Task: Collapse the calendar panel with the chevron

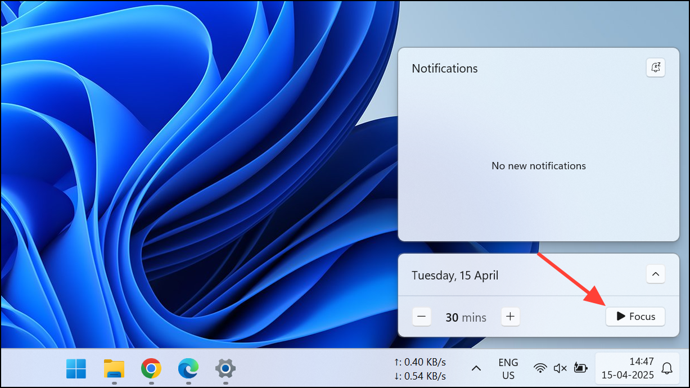Action: (x=655, y=274)
